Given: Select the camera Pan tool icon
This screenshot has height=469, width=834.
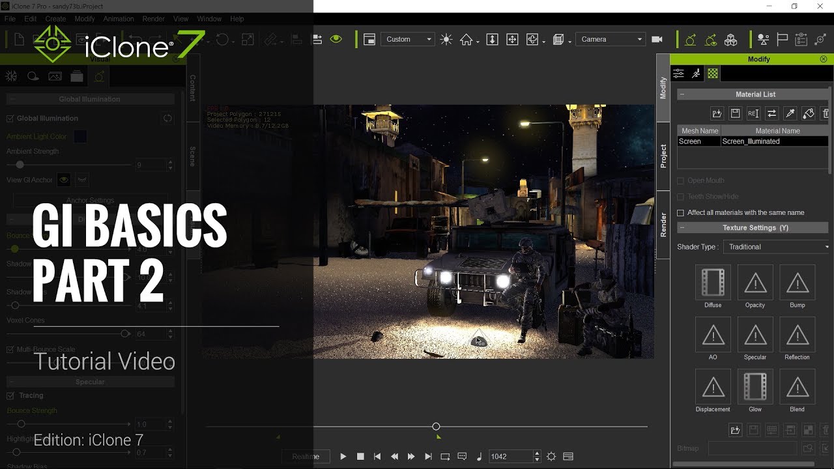Looking at the screenshot, I should (x=512, y=39).
